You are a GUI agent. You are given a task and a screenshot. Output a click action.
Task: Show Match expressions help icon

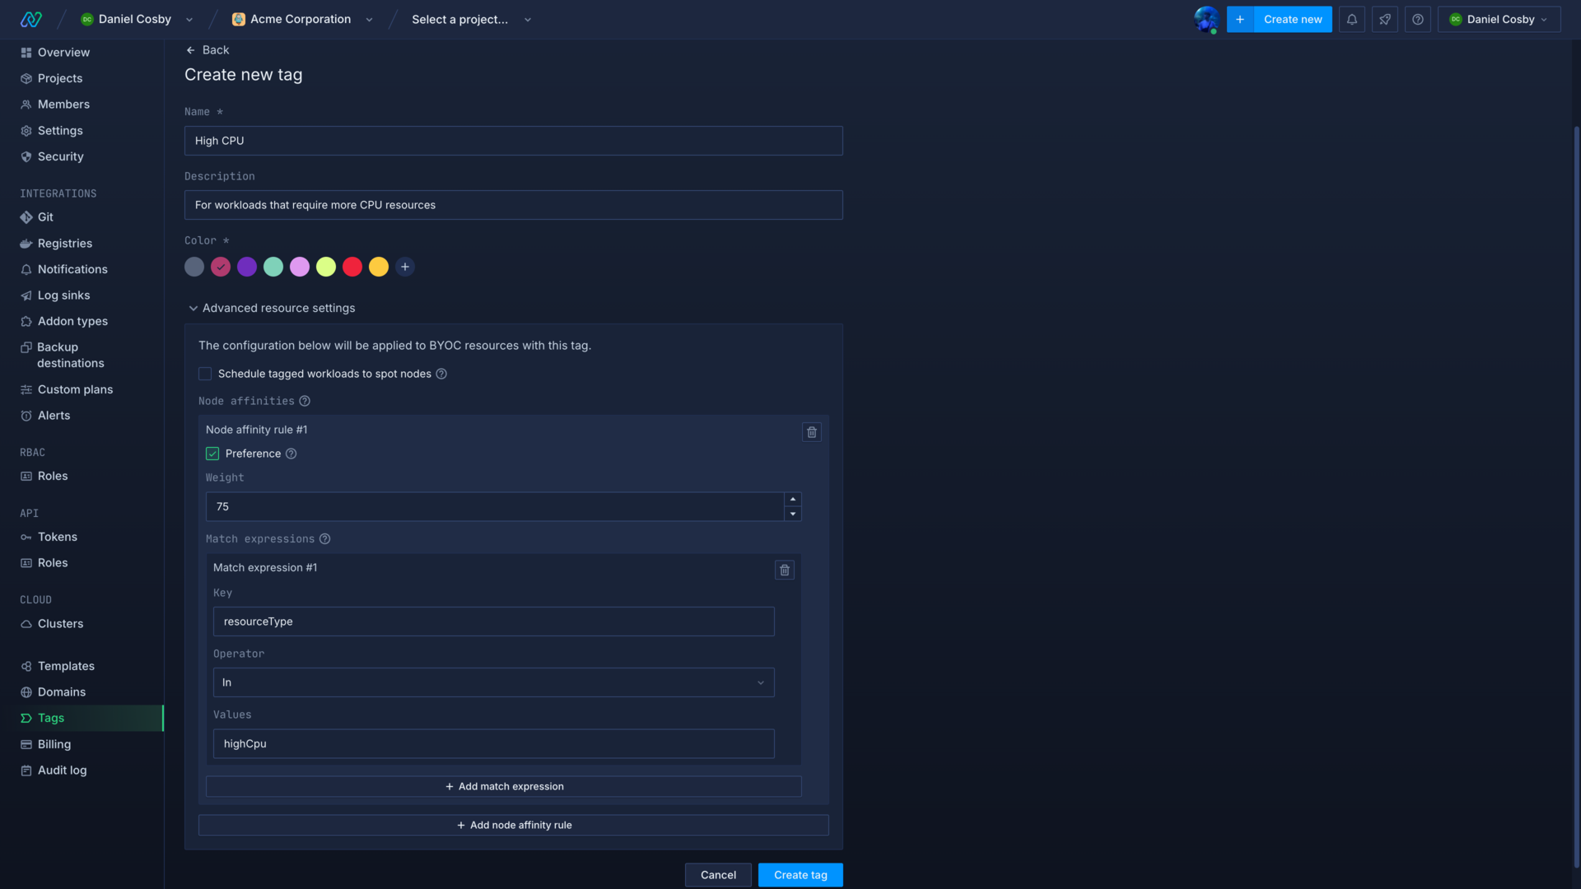325,539
